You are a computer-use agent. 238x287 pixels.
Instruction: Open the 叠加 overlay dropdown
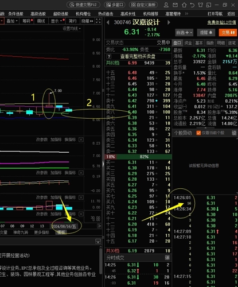[12, 21]
